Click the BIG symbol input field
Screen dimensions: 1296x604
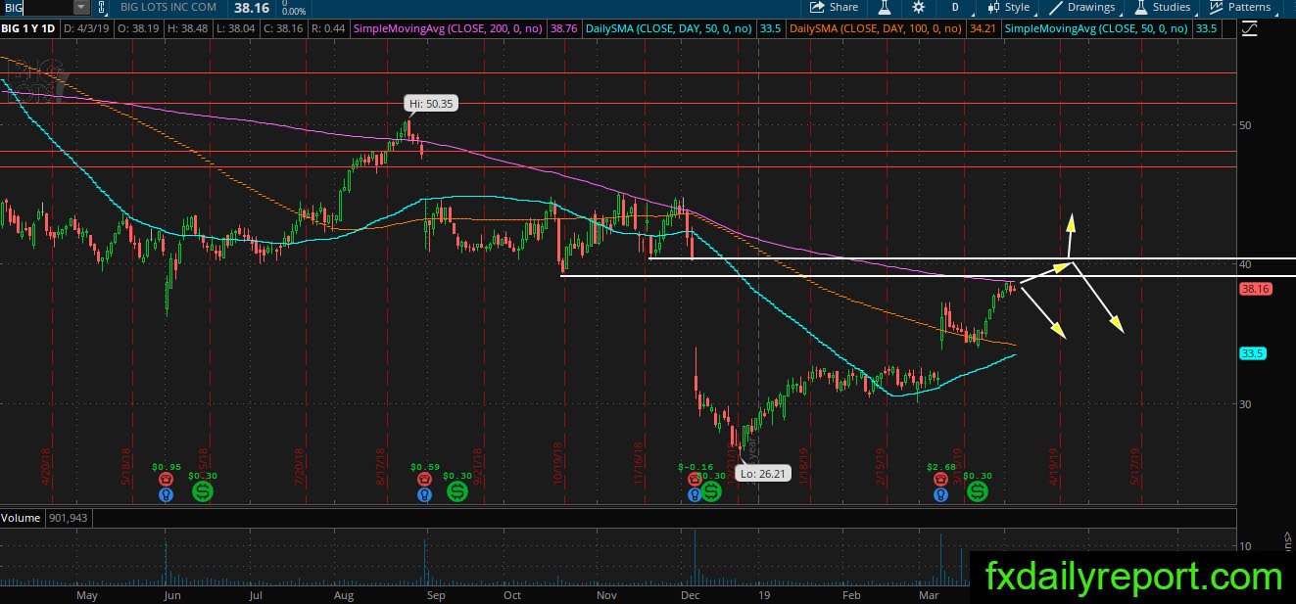click(x=36, y=8)
